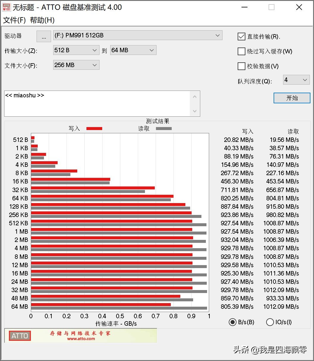Image resolution: width=314 pixels, height=361 pixels.
Task: Click the gray 读取 legend swatch
Action: click(x=164, y=129)
